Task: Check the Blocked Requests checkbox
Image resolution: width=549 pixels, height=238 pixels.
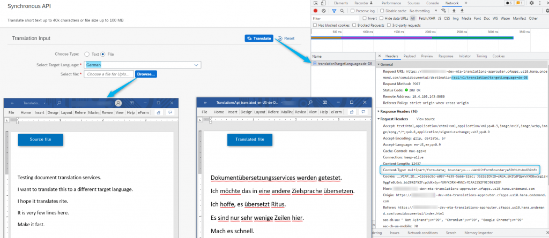Action: click(354, 25)
